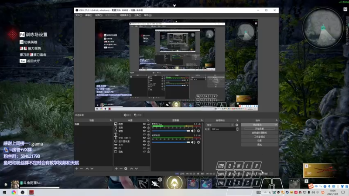Open settings gear for 麦克风/Aux audio
The width and height of the screenshot is (349, 196).
point(198,131)
